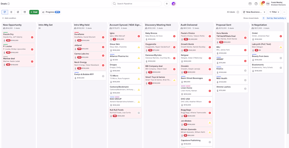The image size is (289, 148).
Task: Open the BBI Company deal card
Action: 161,69
